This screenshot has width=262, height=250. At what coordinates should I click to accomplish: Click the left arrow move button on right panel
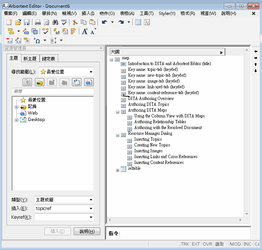point(256,52)
